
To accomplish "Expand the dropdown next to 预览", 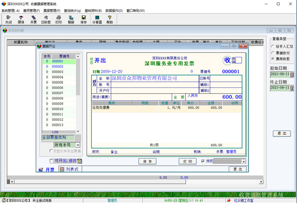I will pos(243,162).
